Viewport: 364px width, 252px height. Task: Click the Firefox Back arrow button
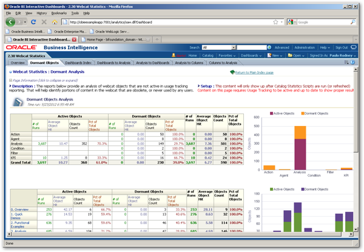[x=10, y=22]
